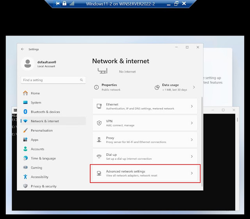Click the defaultuser0 account name
The height and width of the screenshot is (219, 250).
tap(47, 62)
